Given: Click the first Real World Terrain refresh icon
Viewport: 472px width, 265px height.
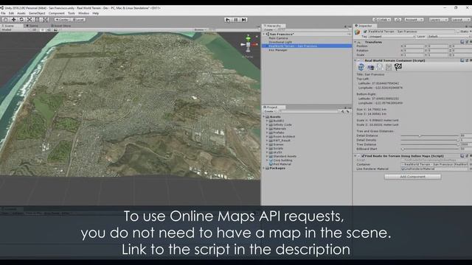Looking at the screenshot, I should pos(361,67).
